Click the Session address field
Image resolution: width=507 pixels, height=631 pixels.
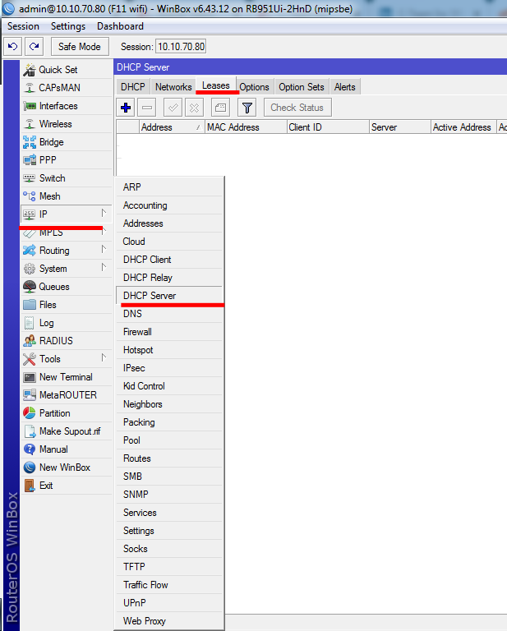pos(181,47)
